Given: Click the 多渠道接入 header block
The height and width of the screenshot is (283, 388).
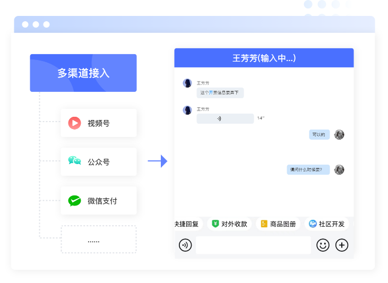Looking at the screenshot, I should click(x=83, y=73).
